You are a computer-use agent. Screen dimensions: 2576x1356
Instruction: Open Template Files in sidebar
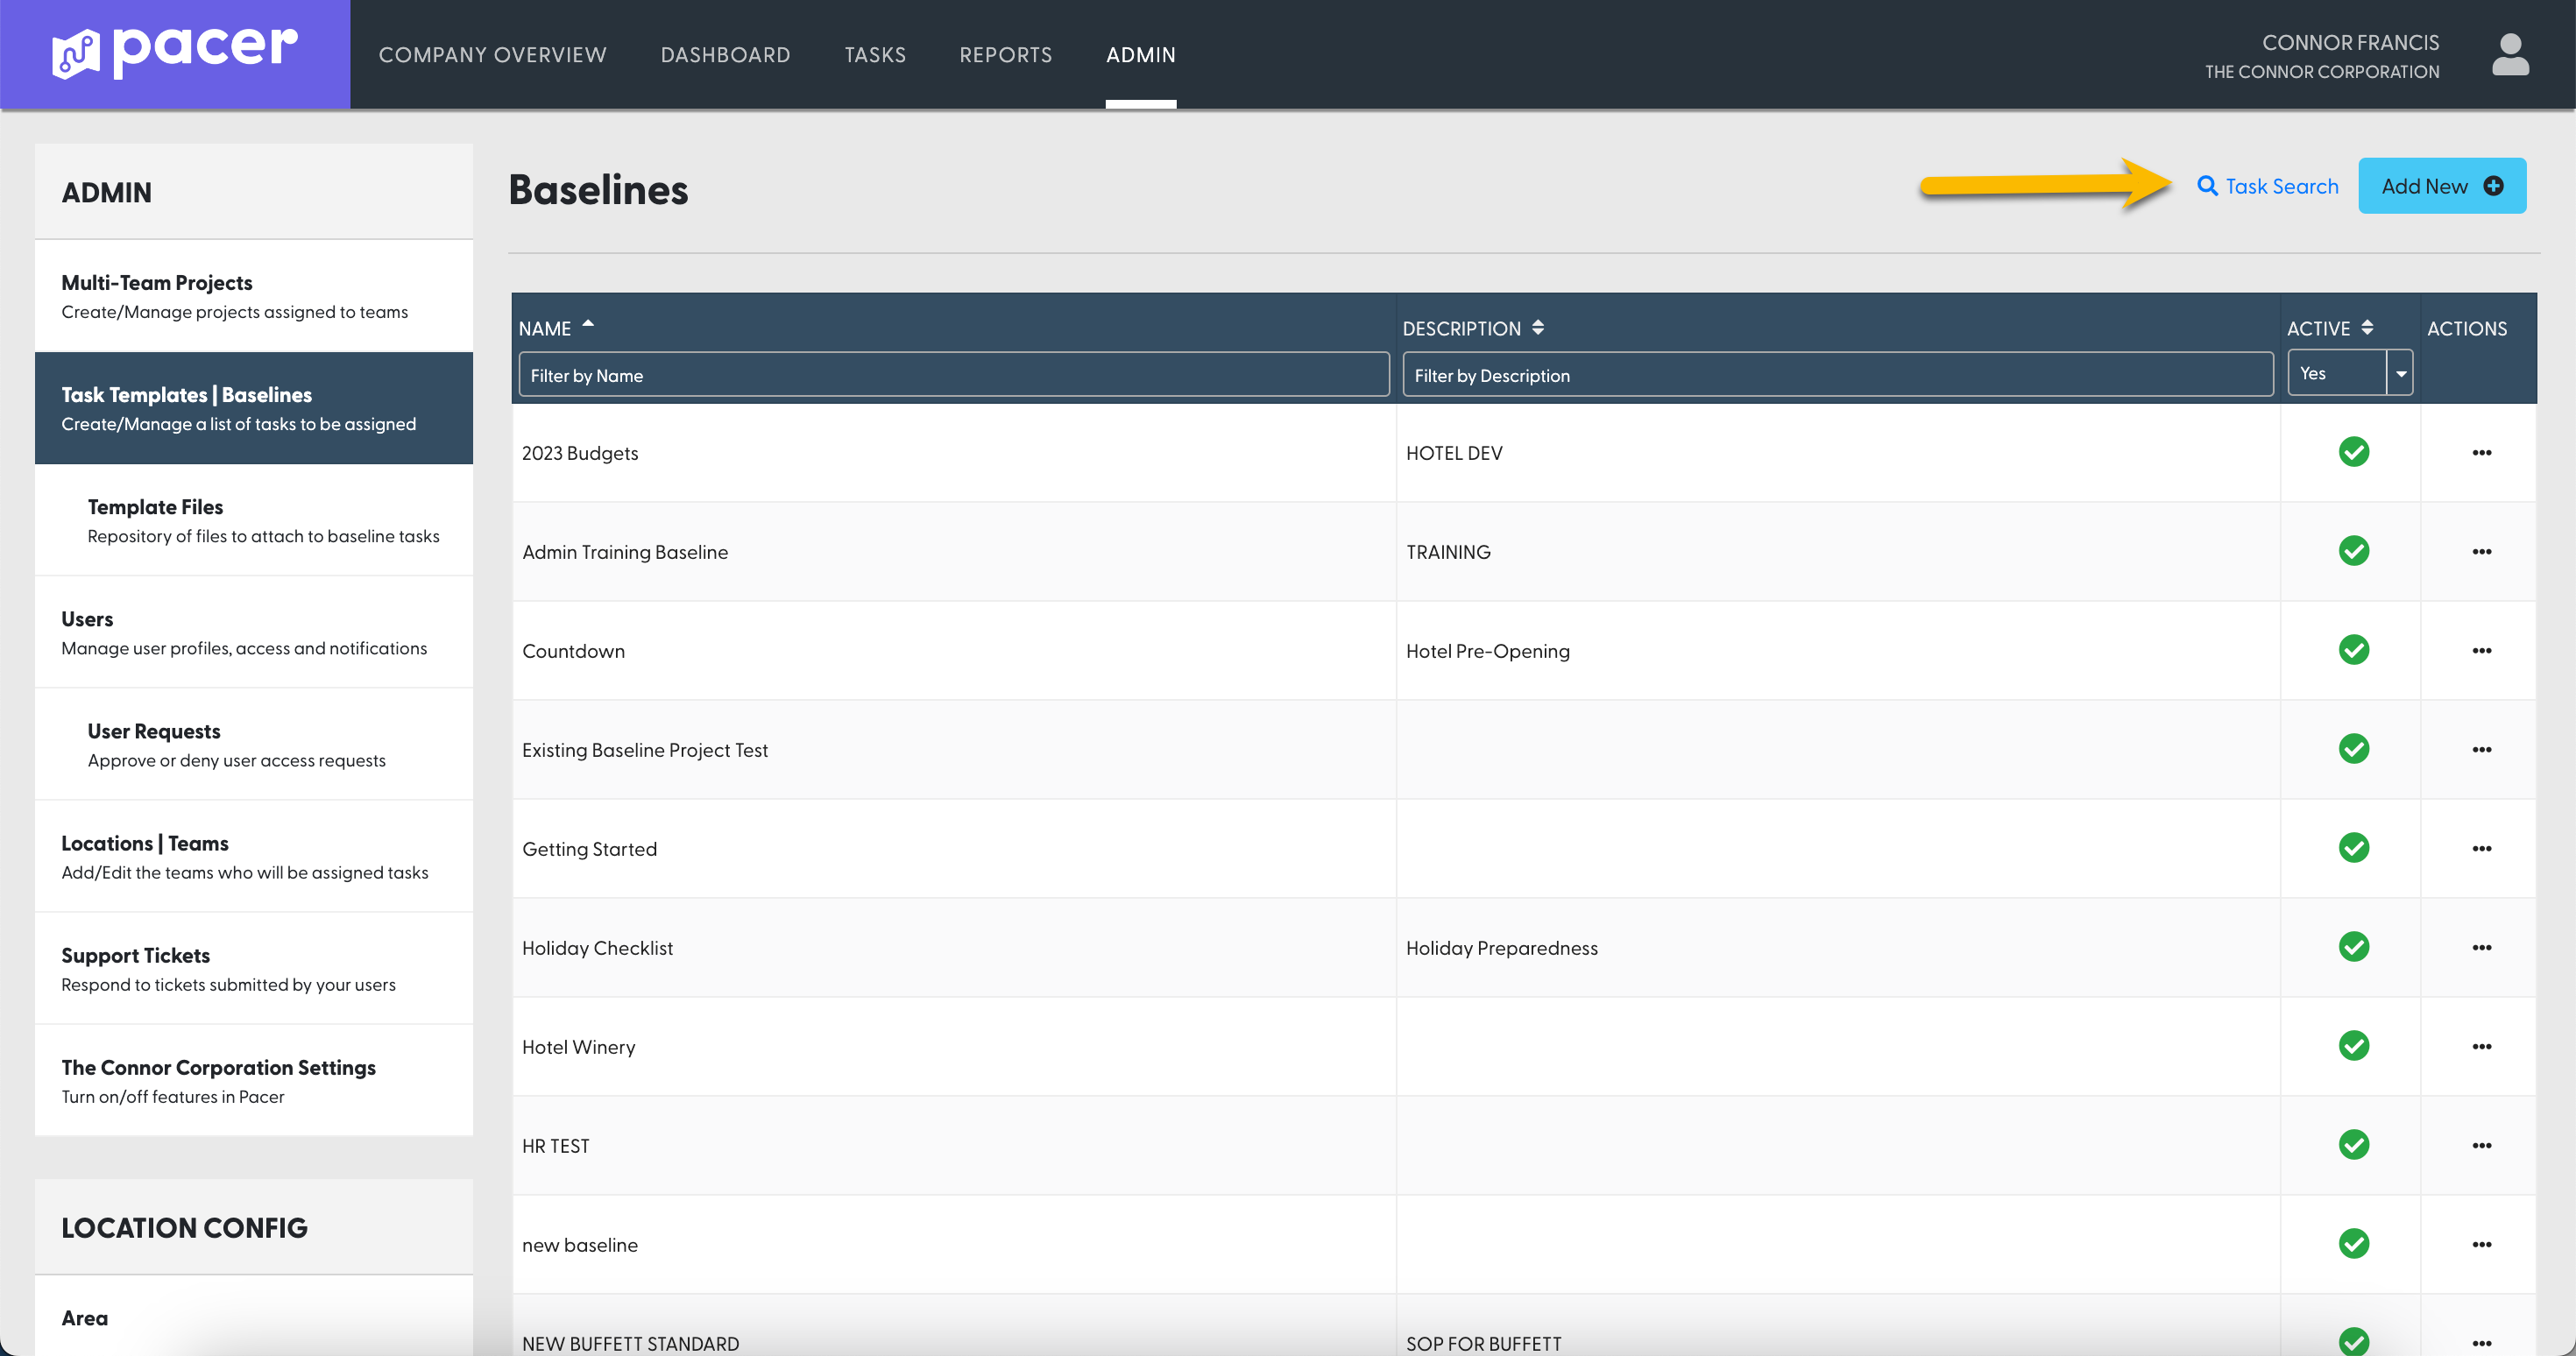254,520
